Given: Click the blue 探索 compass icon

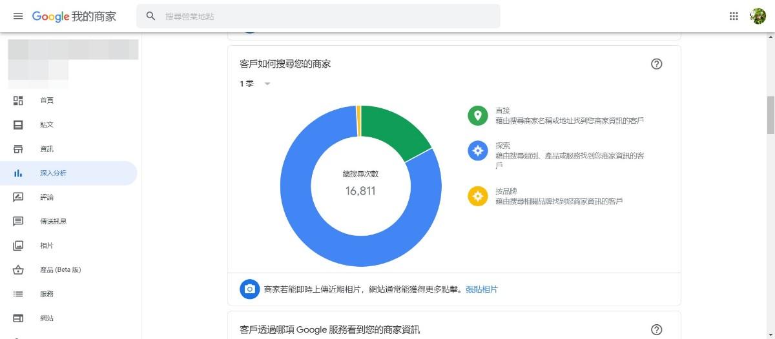Looking at the screenshot, I should (478, 151).
